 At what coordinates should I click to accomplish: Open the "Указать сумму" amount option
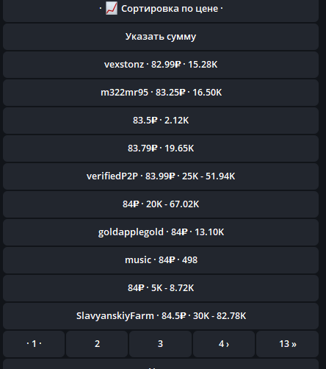click(161, 37)
